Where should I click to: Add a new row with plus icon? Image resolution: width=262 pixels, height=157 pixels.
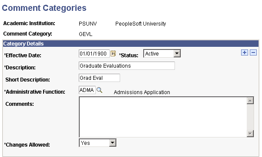click(x=245, y=52)
